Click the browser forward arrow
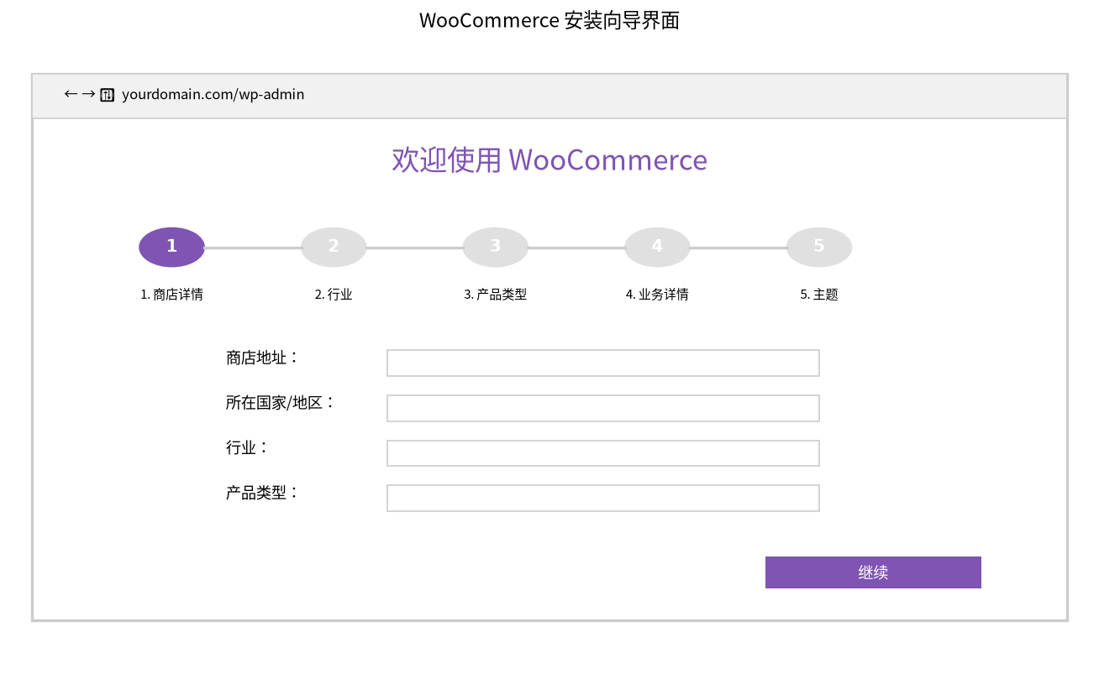 pos(88,94)
